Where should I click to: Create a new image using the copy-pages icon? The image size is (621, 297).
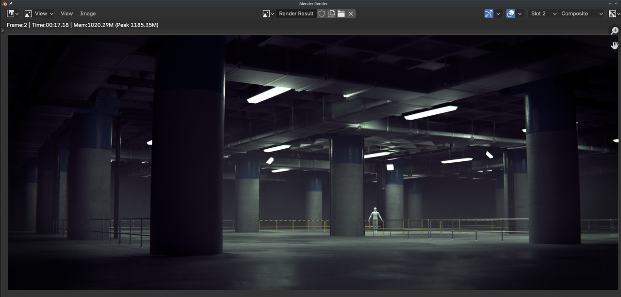331,13
